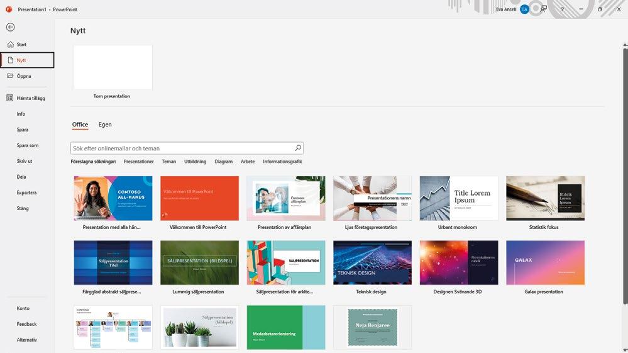Click the search magnifier icon
628x353 pixels.
(298, 148)
